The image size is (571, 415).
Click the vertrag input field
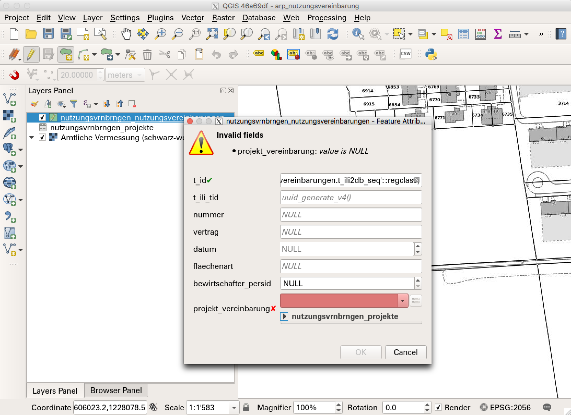pyautogui.click(x=351, y=232)
